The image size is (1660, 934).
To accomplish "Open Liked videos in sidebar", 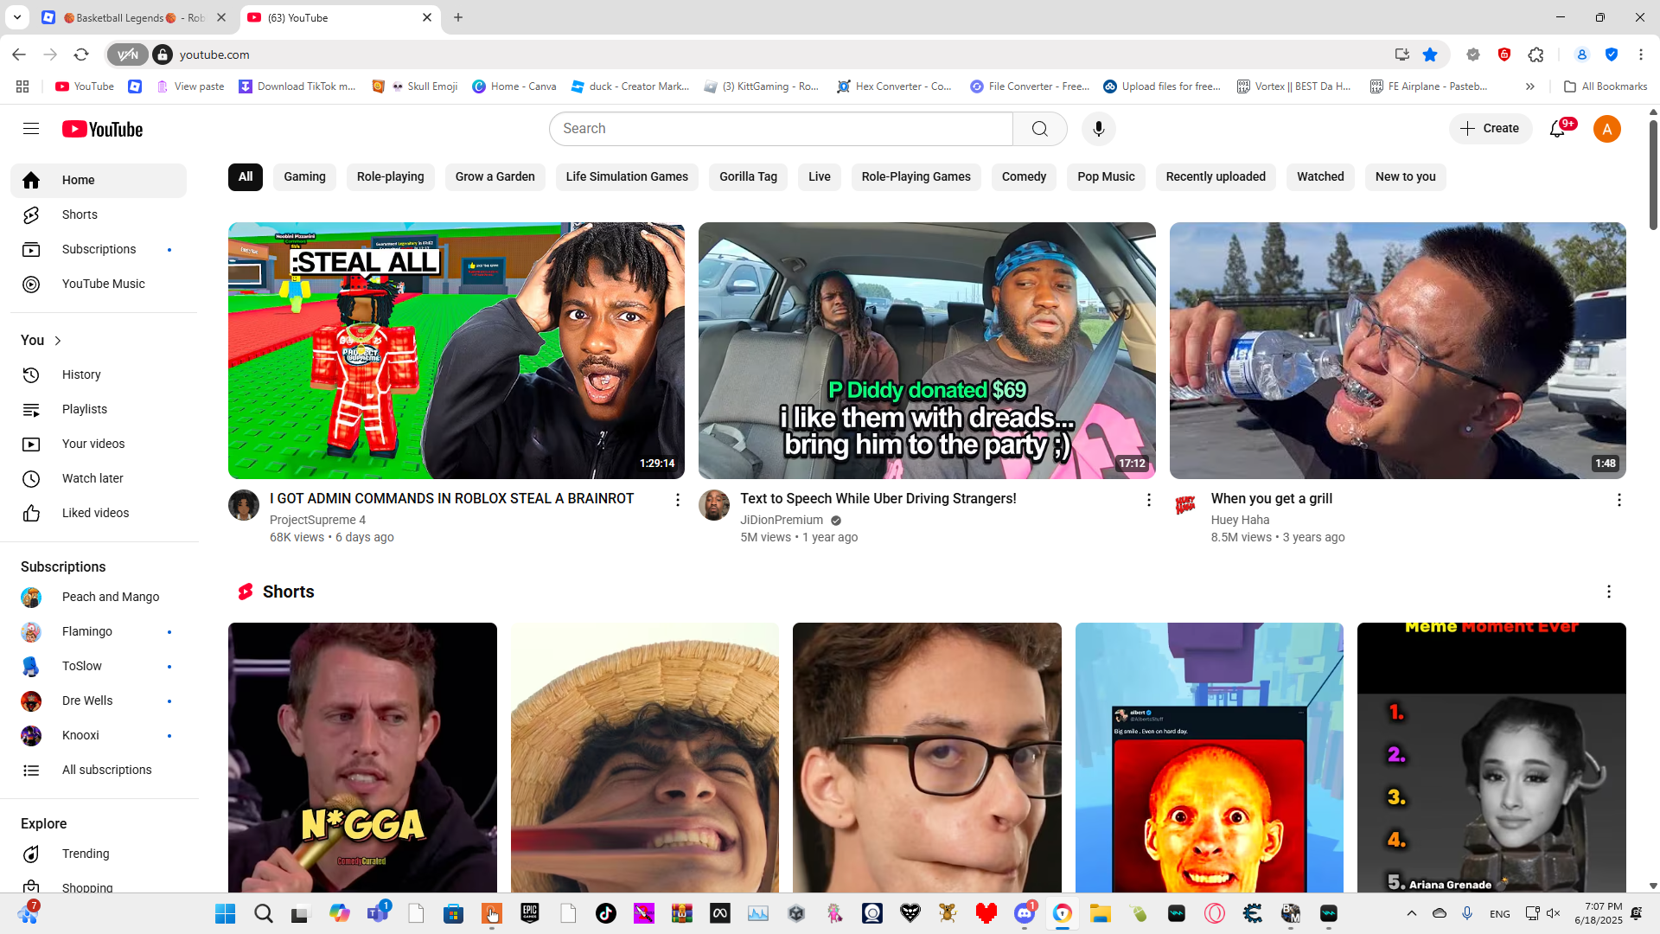I will point(95,513).
